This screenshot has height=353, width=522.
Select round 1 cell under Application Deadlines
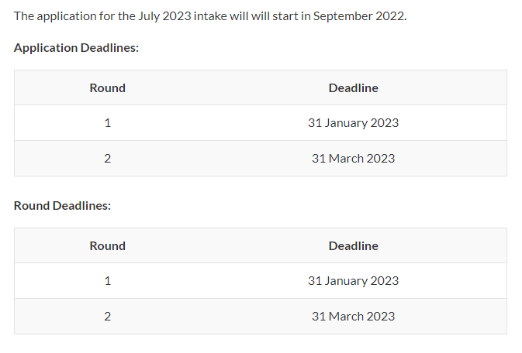(x=107, y=123)
